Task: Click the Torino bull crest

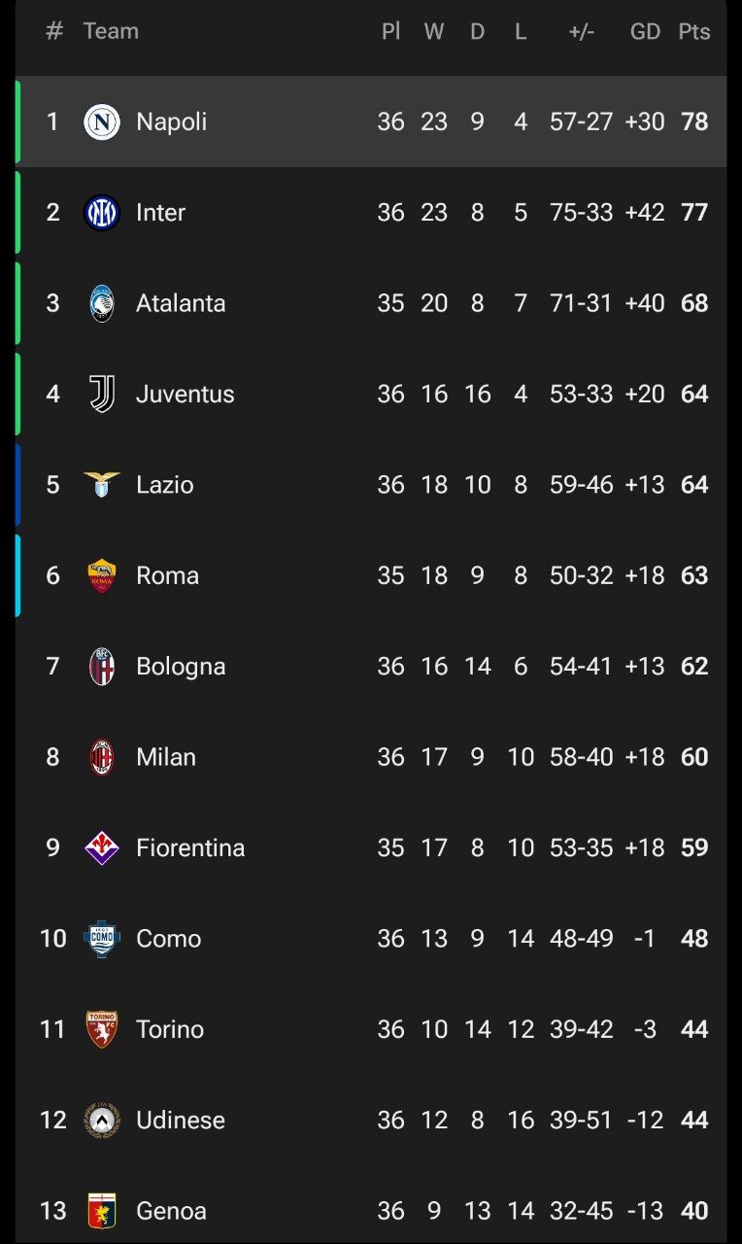Action: [x=102, y=1029]
